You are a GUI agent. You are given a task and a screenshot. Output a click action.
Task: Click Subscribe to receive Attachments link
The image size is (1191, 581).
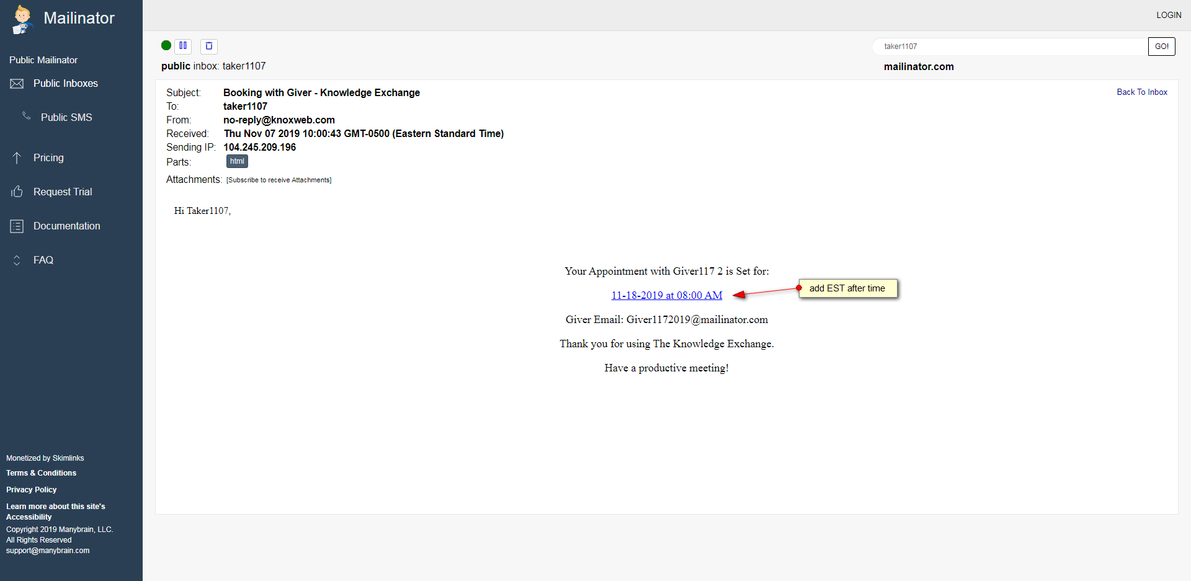pyautogui.click(x=279, y=180)
